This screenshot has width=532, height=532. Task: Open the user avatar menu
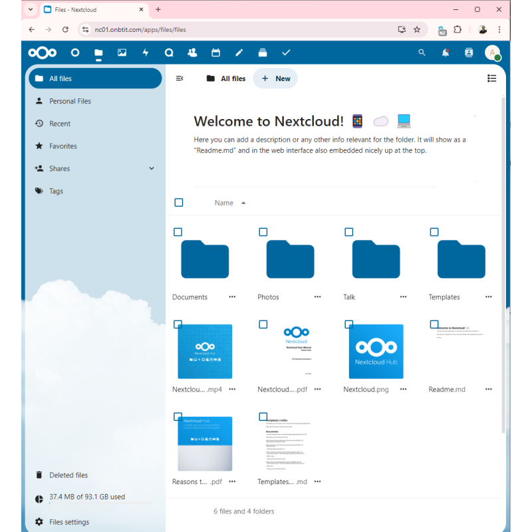pos(493,53)
